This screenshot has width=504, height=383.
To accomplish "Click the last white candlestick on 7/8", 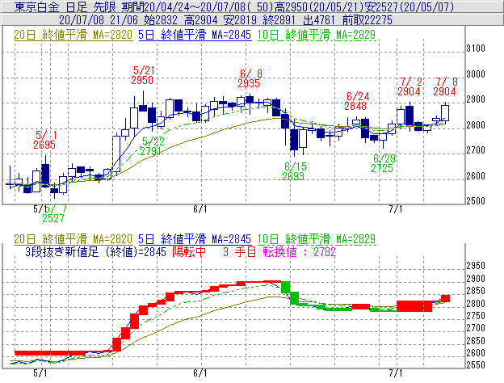I will pyautogui.click(x=445, y=113).
